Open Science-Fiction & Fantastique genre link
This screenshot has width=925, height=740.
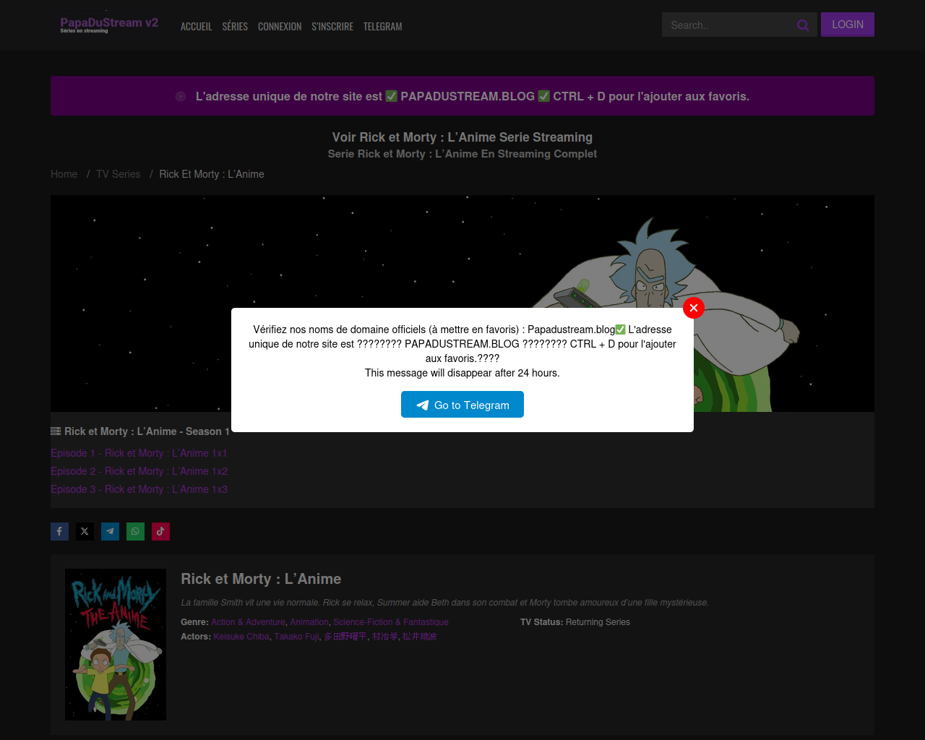click(x=391, y=622)
